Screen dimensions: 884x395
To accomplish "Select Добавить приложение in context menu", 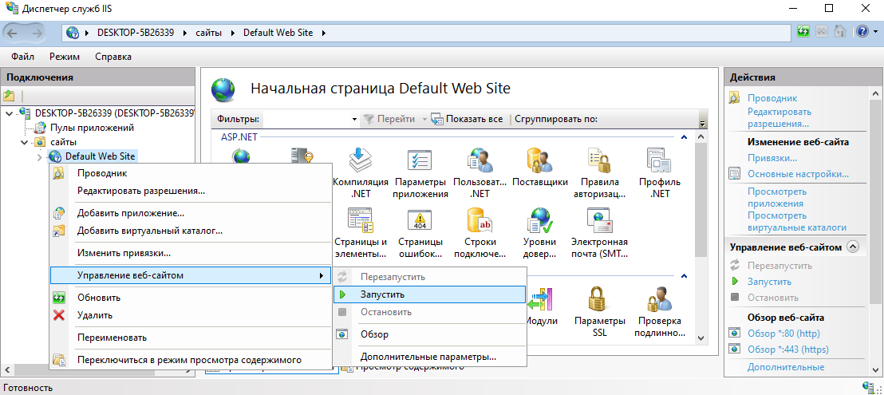I will click(130, 213).
